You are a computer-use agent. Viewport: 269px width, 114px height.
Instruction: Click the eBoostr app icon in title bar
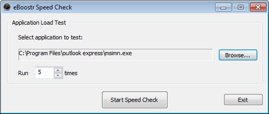pyautogui.click(x=7, y=7)
